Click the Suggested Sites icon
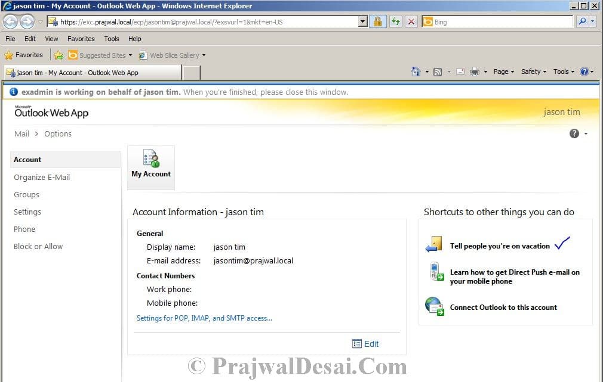 click(73, 55)
